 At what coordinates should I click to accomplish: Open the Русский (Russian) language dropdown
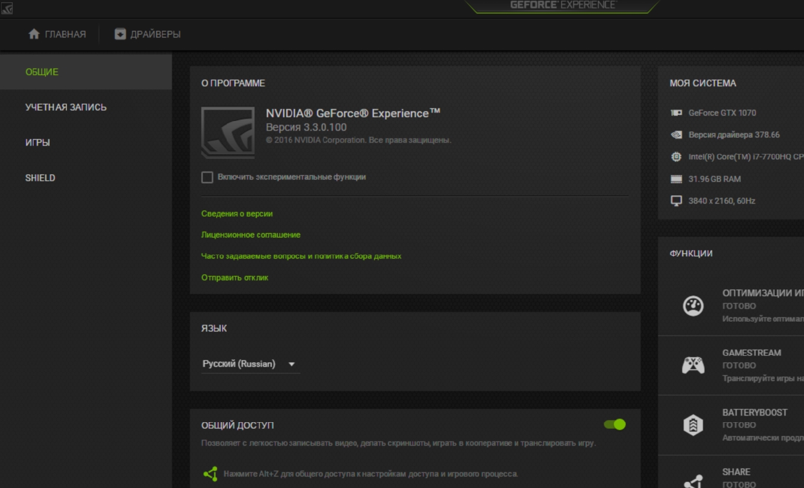point(251,364)
